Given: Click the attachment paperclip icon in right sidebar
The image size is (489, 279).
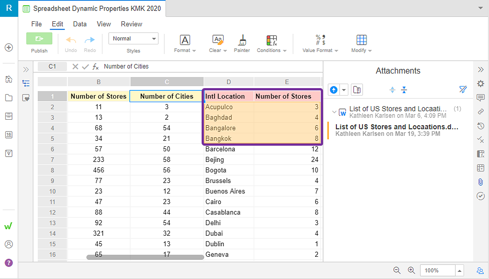Looking at the screenshot, I should pyautogui.click(x=480, y=182).
